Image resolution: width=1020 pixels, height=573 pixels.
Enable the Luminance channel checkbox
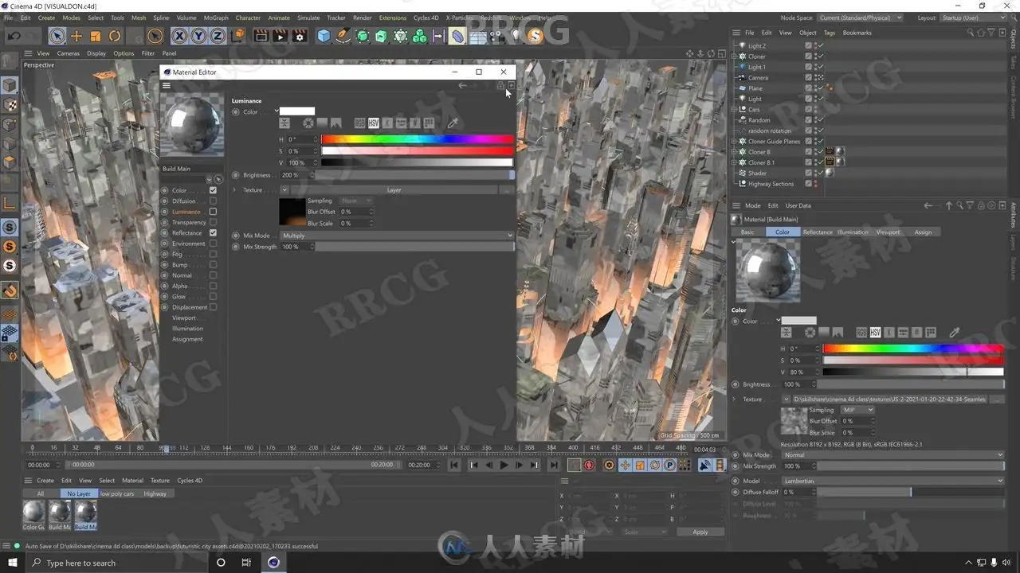(213, 212)
